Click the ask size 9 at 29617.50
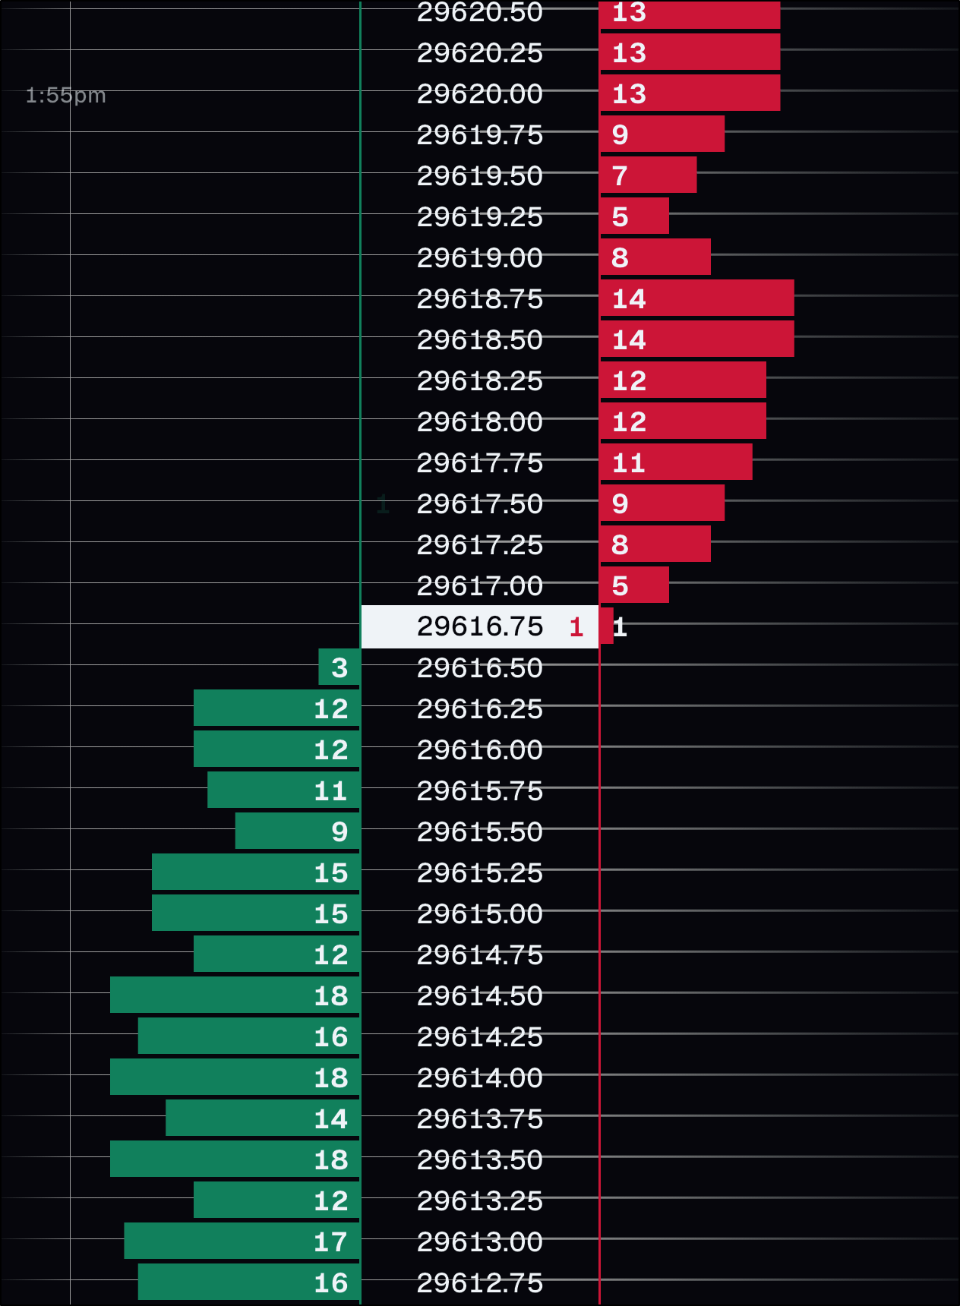This screenshot has height=1306, width=960. point(620,503)
